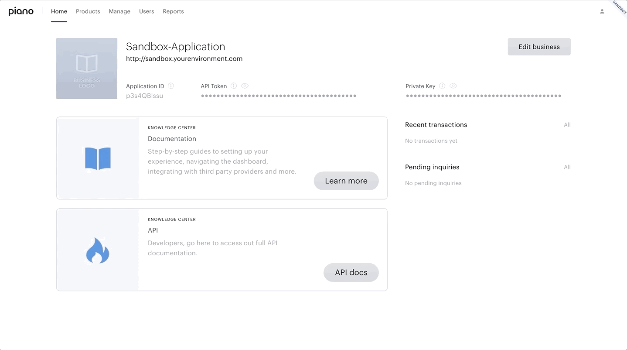Open the Reports menu

[x=173, y=11]
